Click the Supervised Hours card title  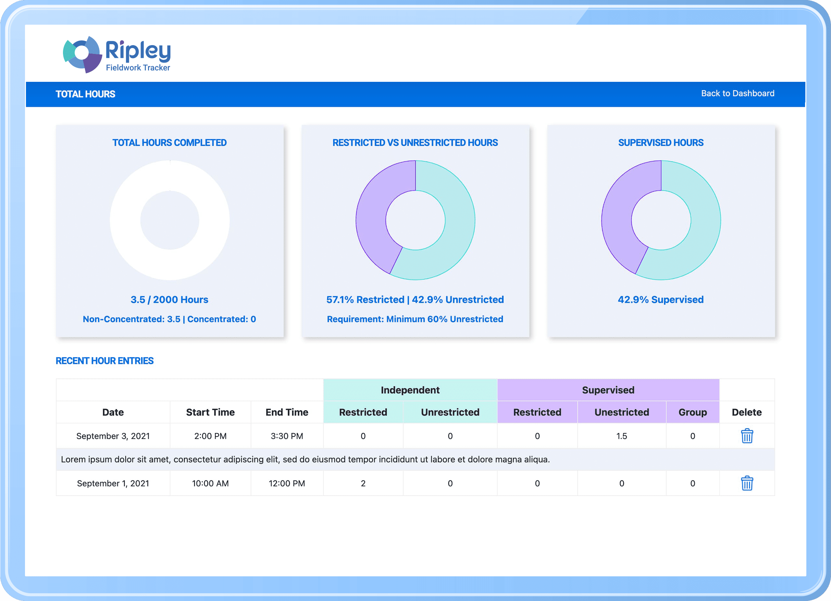(x=661, y=143)
